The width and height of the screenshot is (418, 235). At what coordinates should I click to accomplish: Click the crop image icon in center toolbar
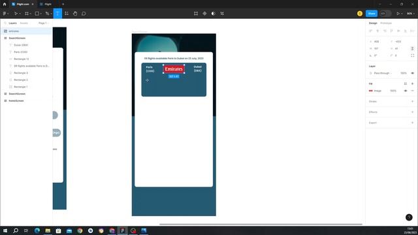pyautogui.click(x=196, y=14)
